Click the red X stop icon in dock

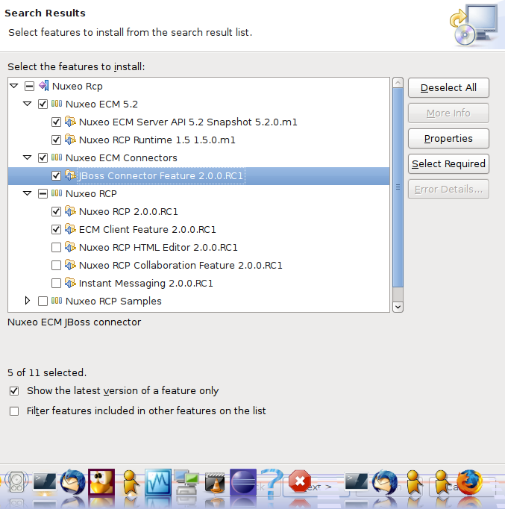tap(300, 481)
